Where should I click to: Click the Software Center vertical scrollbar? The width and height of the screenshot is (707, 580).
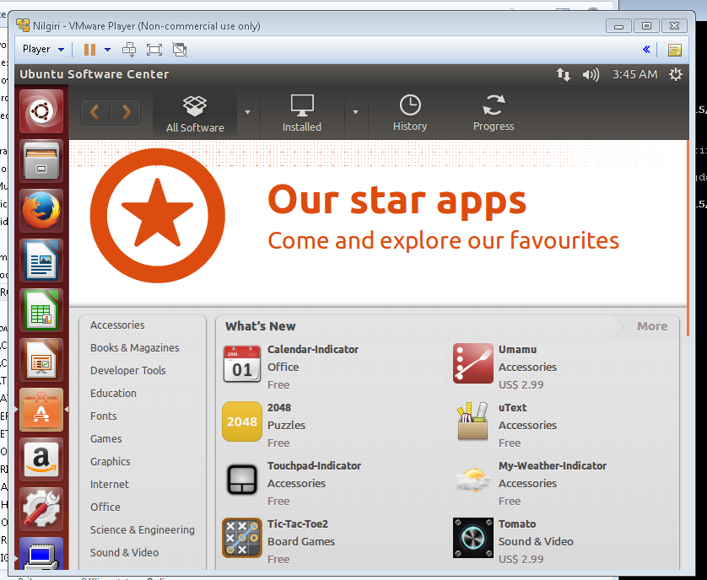click(x=688, y=238)
